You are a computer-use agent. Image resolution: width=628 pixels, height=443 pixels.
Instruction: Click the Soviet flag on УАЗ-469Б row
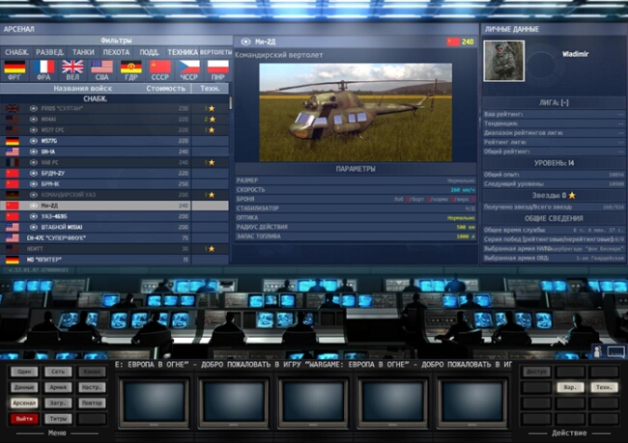pyautogui.click(x=12, y=216)
